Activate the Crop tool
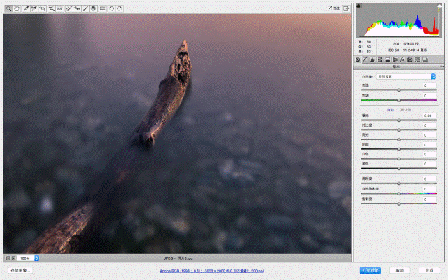Image resolution: width=448 pixels, height=280 pixels. tap(52, 8)
